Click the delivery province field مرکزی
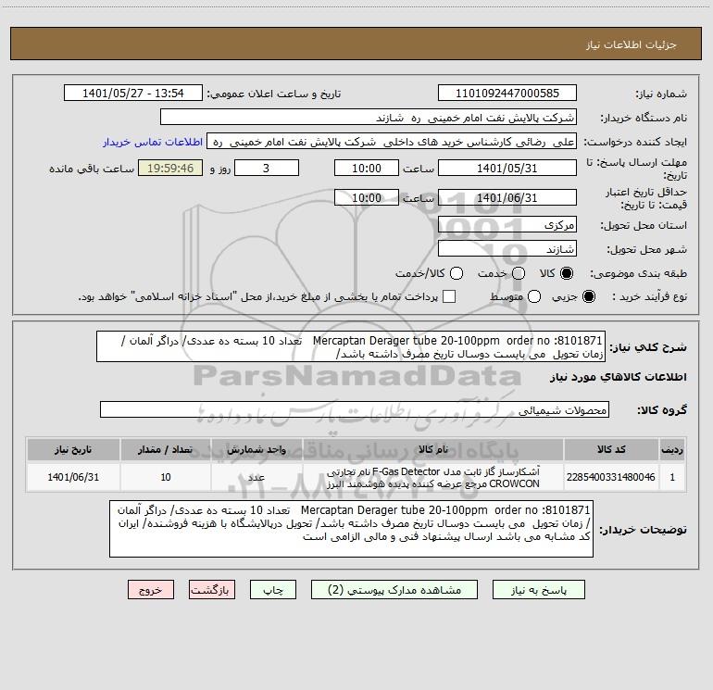 pyautogui.click(x=507, y=224)
